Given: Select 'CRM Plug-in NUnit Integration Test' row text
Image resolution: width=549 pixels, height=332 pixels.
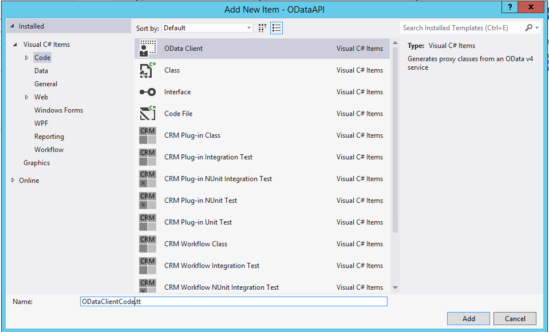Looking at the screenshot, I should pyautogui.click(x=218, y=179).
